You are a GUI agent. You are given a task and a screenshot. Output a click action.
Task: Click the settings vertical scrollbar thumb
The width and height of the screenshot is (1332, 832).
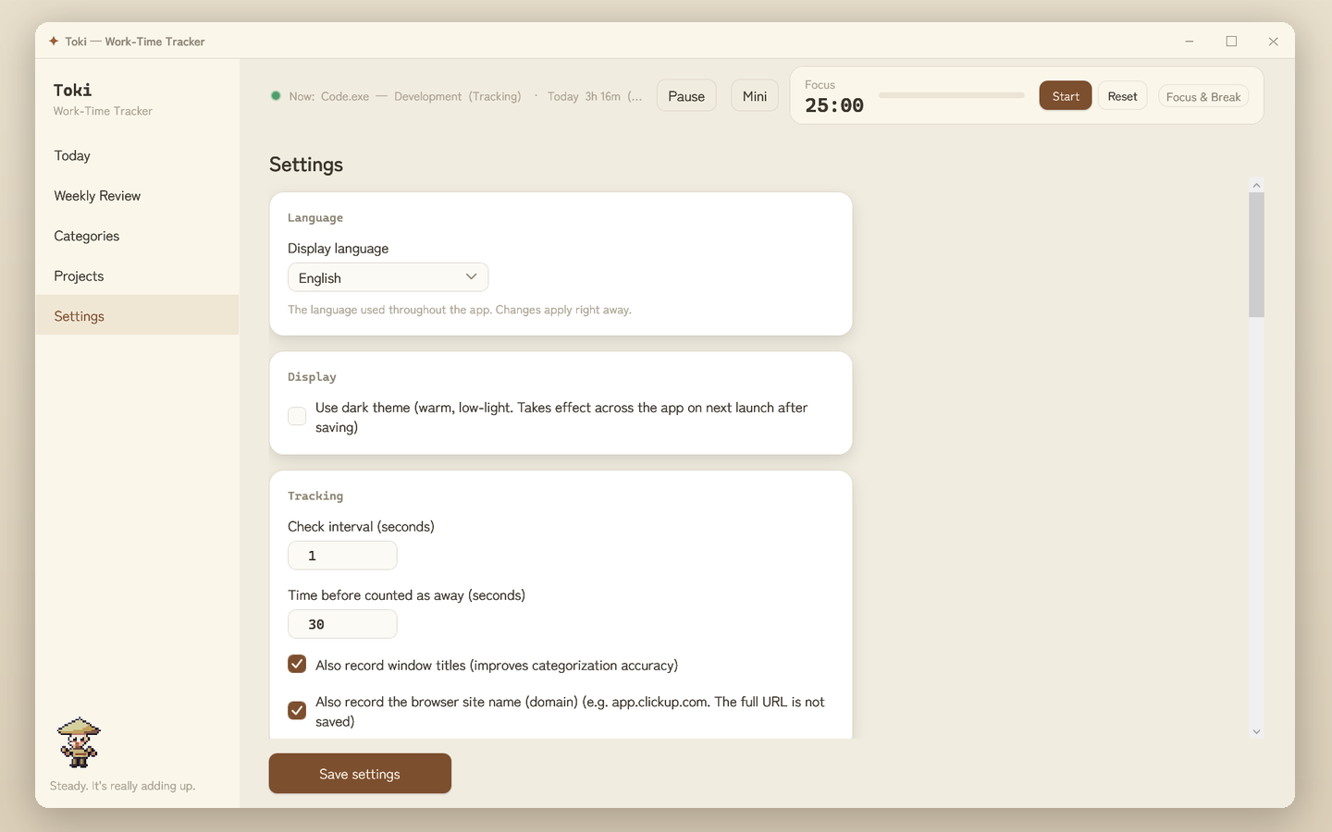pos(1256,255)
